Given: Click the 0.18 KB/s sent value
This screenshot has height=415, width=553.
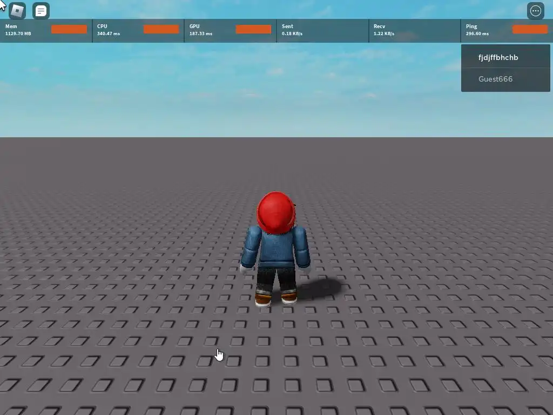Looking at the screenshot, I should pos(292,34).
